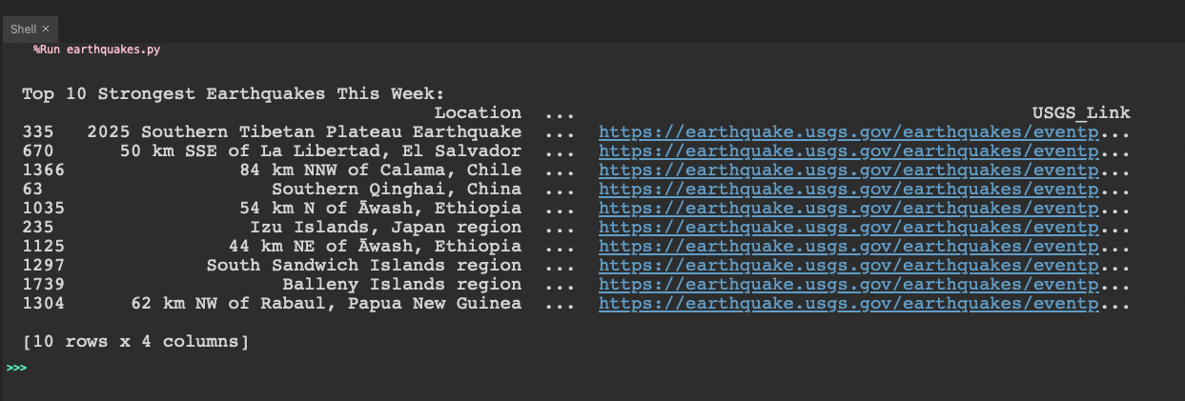Click 'Balleny Islands region' location text
This screenshot has height=401, width=1185.
coord(402,284)
